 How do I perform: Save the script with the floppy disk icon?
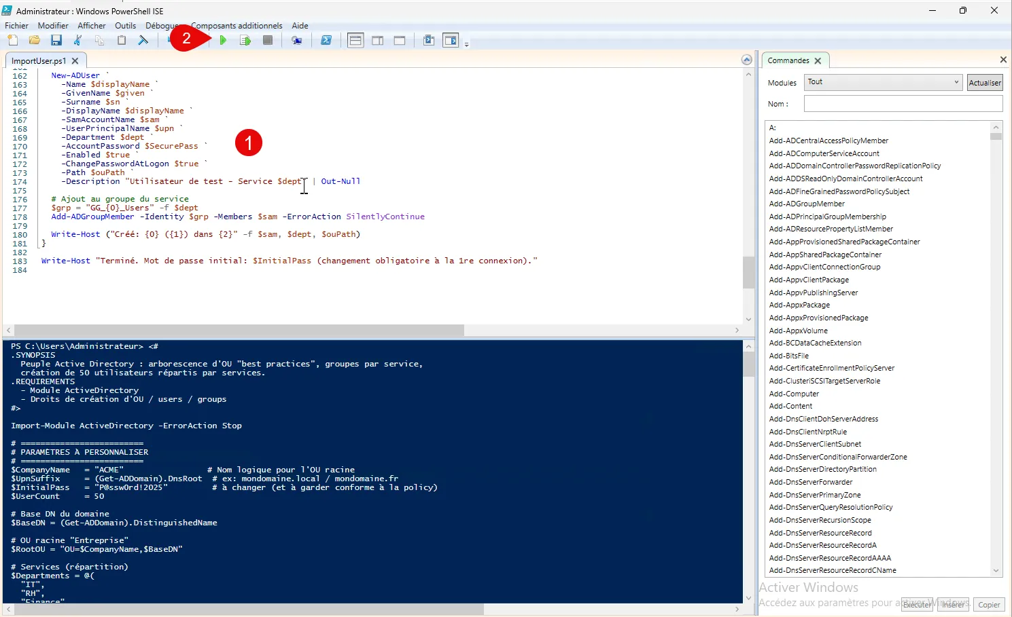(x=56, y=41)
